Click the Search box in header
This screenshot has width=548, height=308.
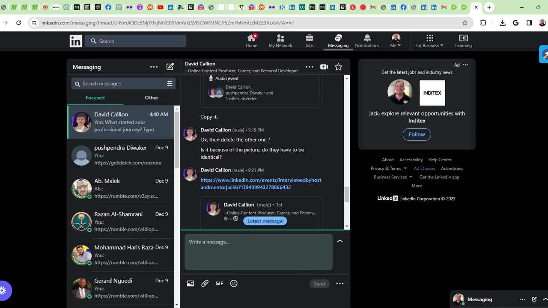tap(135, 41)
